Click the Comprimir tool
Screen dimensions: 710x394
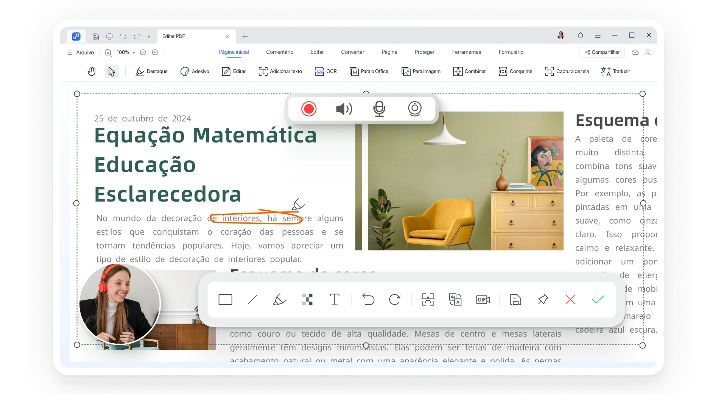pos(515,71)
